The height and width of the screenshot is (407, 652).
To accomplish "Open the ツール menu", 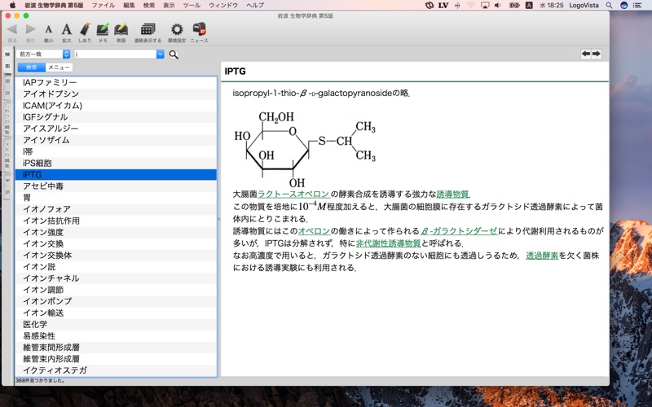I will (x=192, y=5).
